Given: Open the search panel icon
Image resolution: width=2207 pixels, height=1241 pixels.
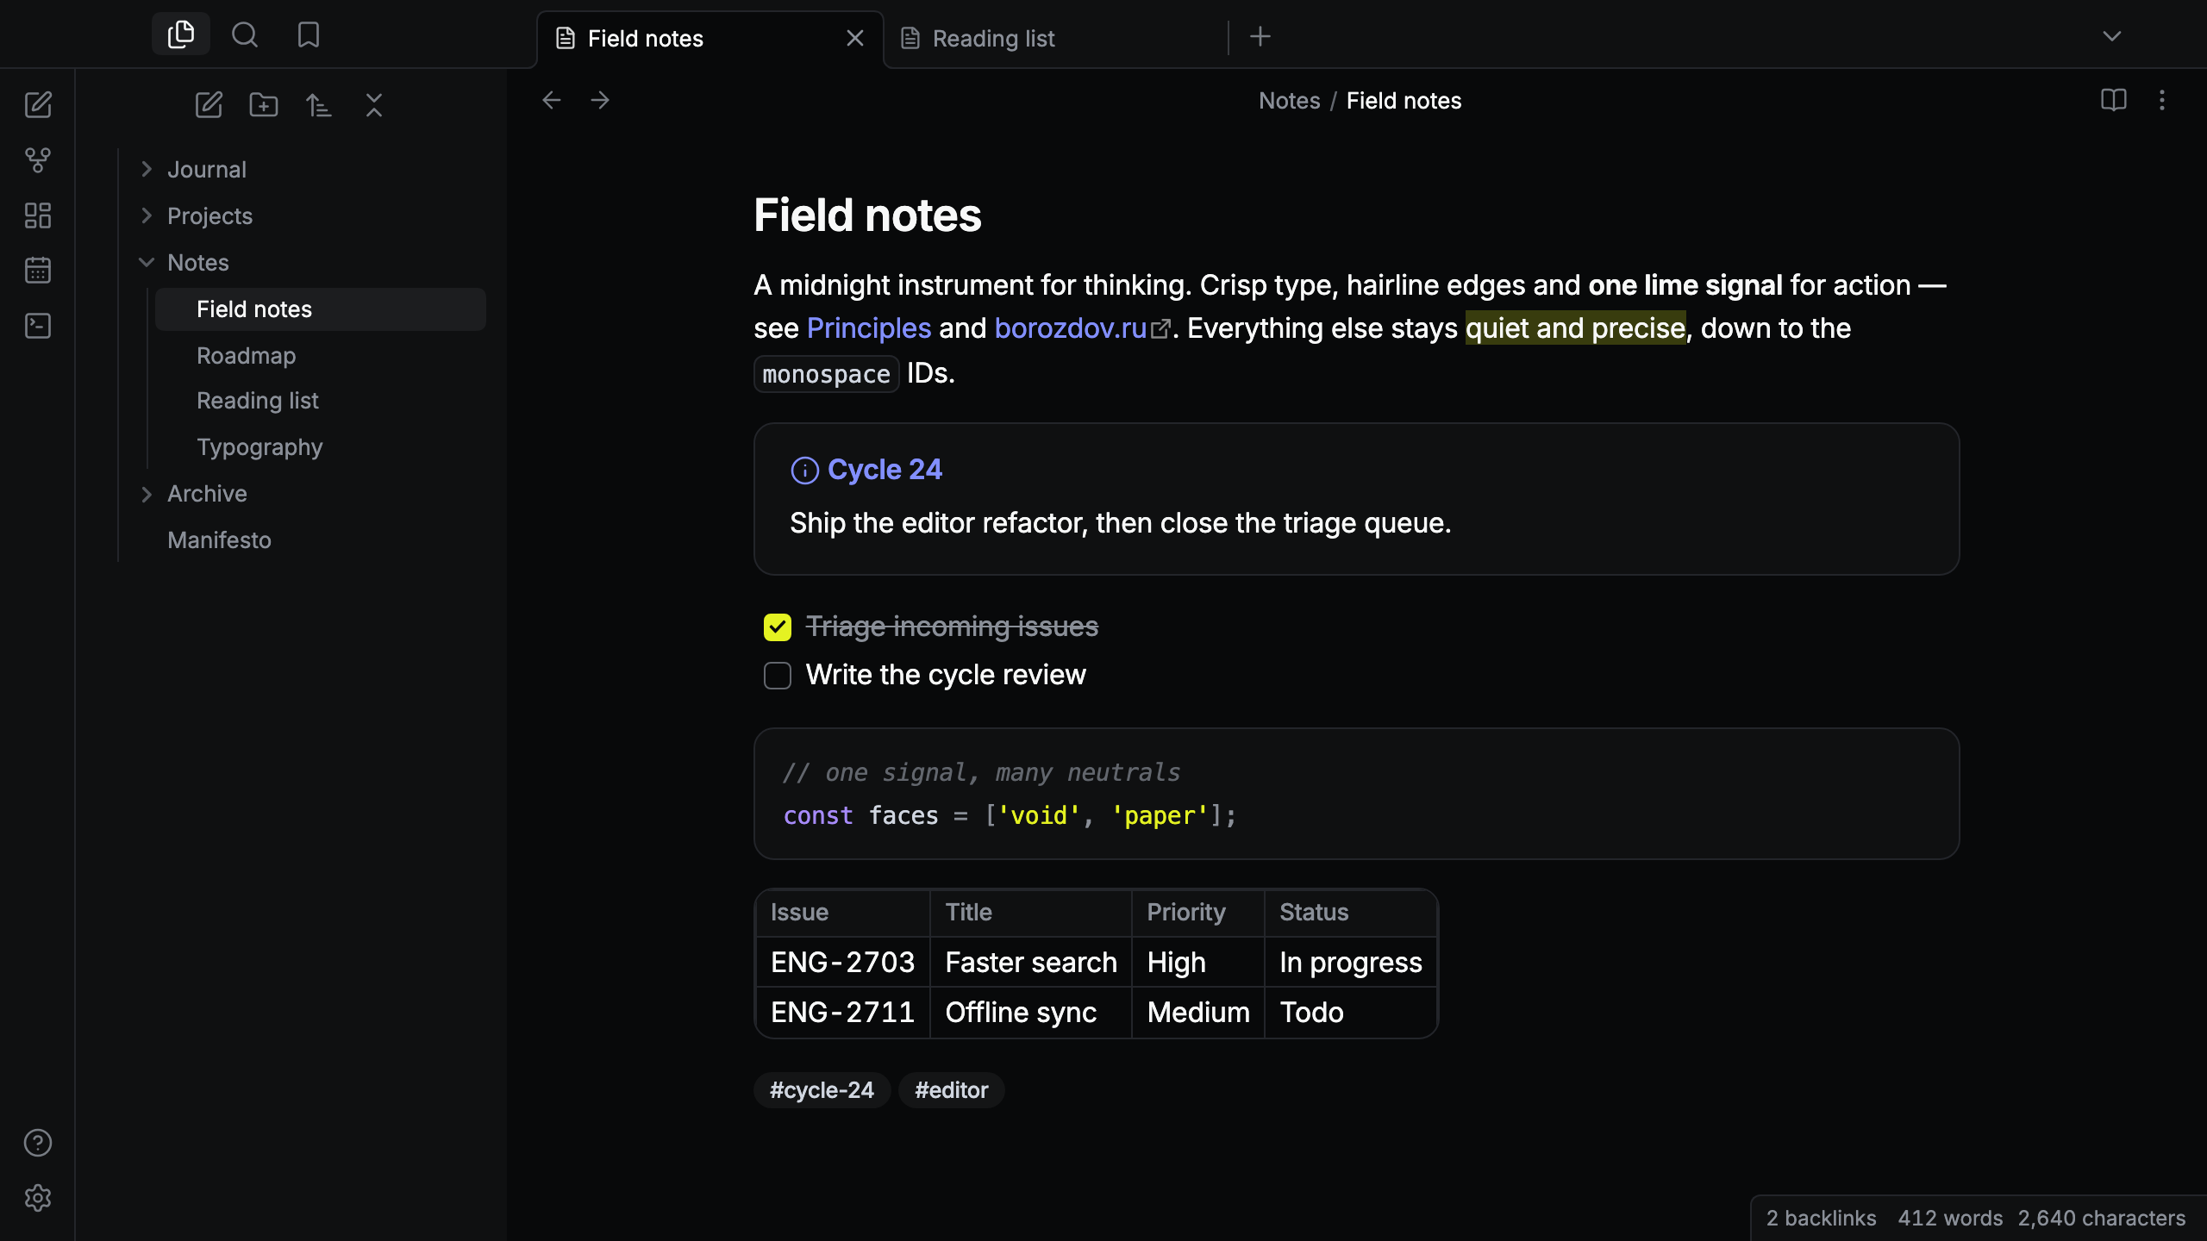Looking at the screenshot, I should 245,34.
